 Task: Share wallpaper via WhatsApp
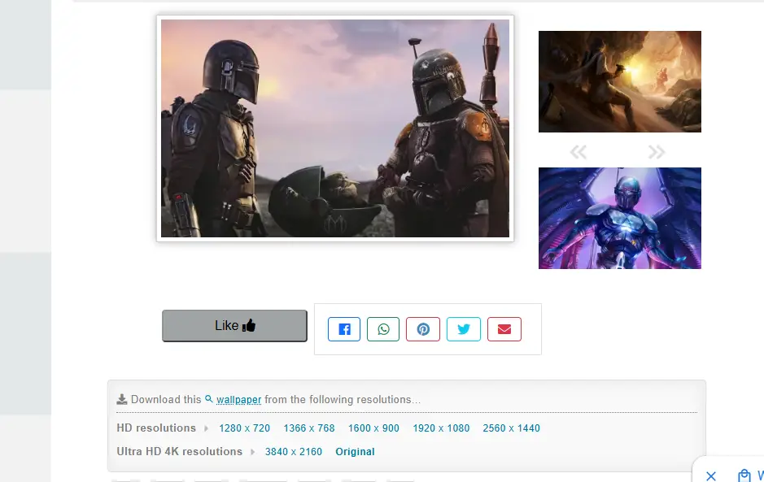tap(383, 329)
